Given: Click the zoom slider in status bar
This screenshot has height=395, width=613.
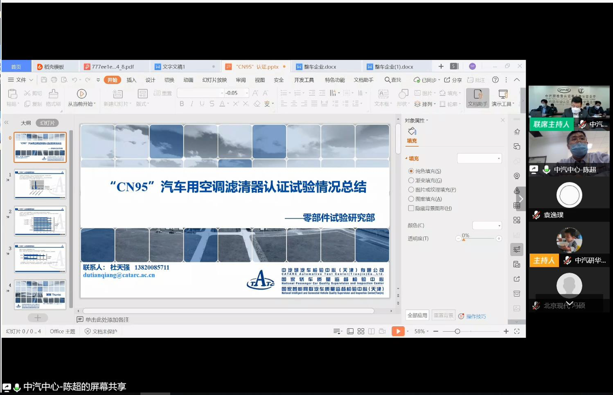Looking at the screenshot, I should 458,331.
